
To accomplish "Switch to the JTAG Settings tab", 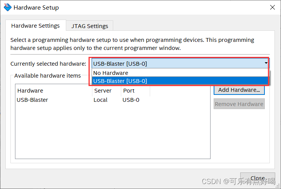I will point(90,26).
